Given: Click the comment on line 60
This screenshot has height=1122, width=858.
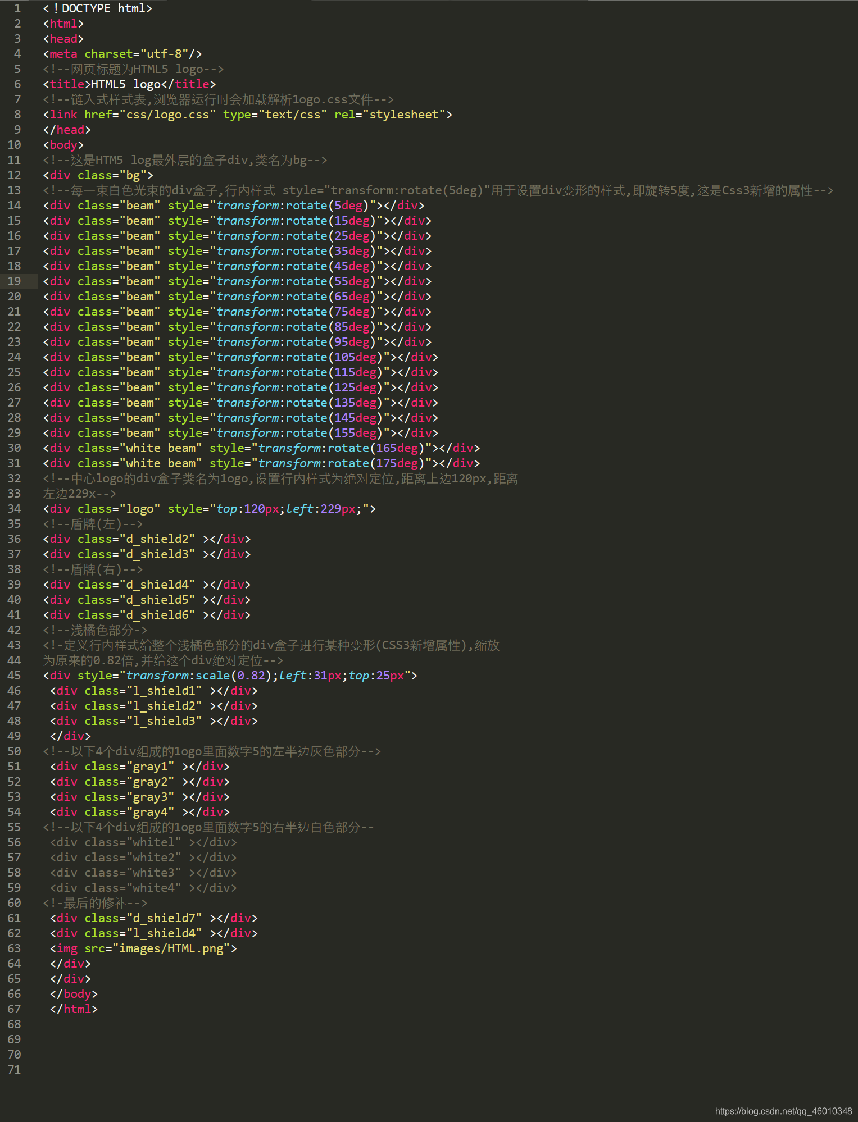Looking at the screenshot, I should pyautogui.click(x=95, y=903).
